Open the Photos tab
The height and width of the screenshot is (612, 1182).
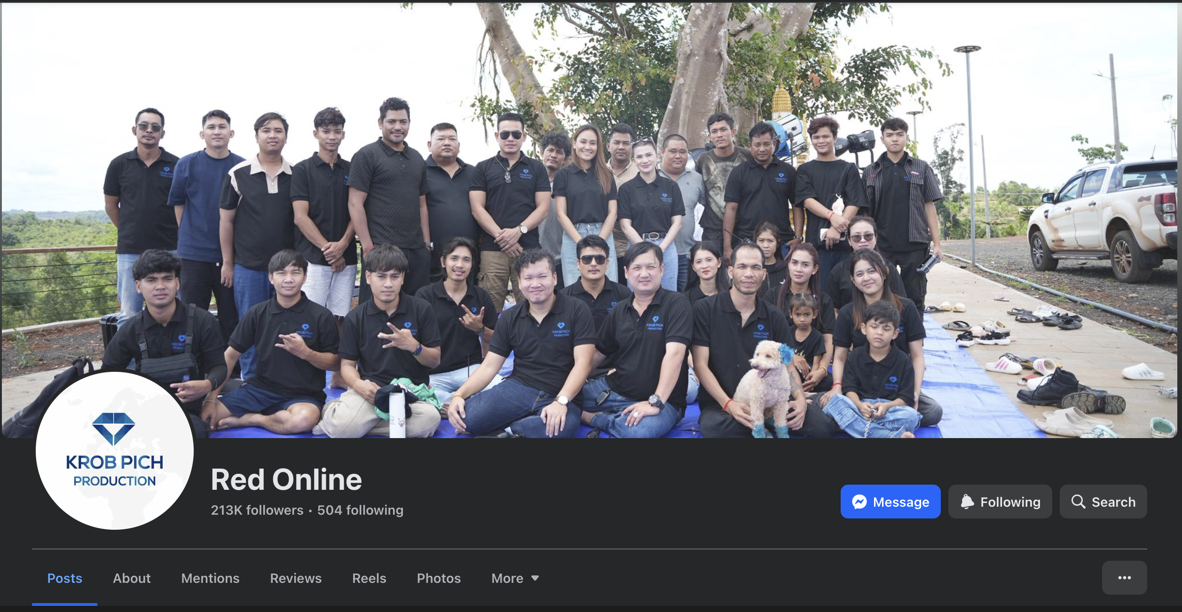click(x=439, y=578)
